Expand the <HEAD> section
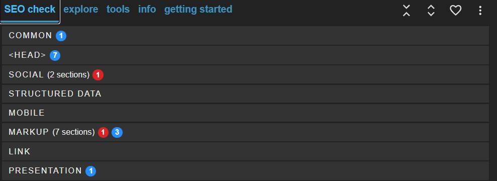This screenshot has height=181, width=497. point(245,55)
